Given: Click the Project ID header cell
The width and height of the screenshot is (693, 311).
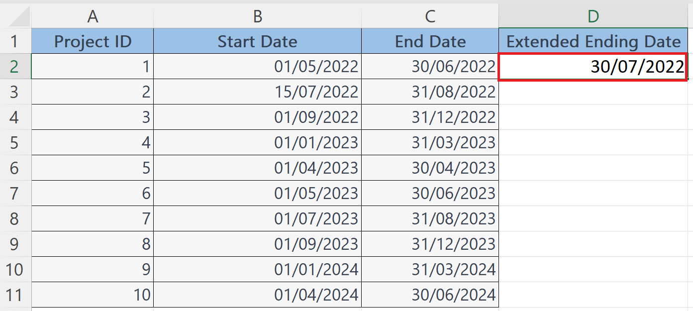Looking at the screenshot, I should click(92, 41).
